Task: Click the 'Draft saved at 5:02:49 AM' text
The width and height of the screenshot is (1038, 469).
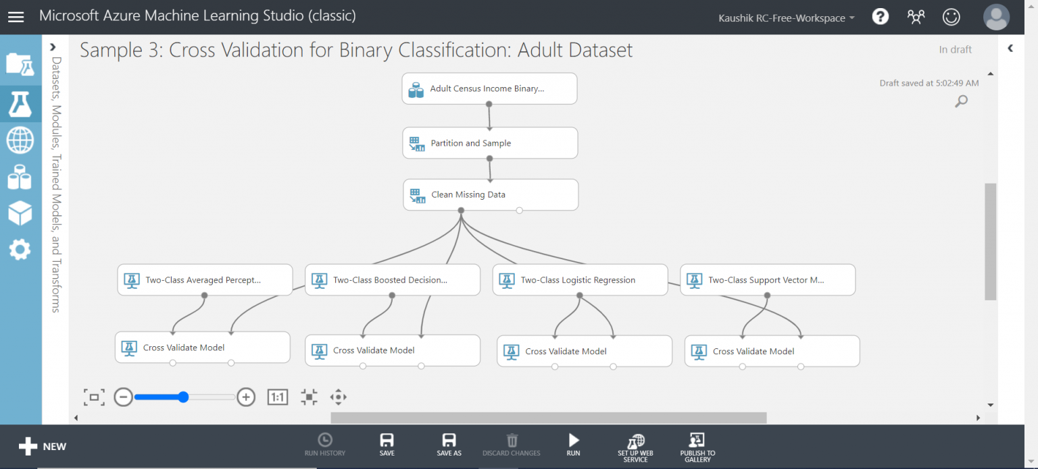Action: (x=929, y=83)
